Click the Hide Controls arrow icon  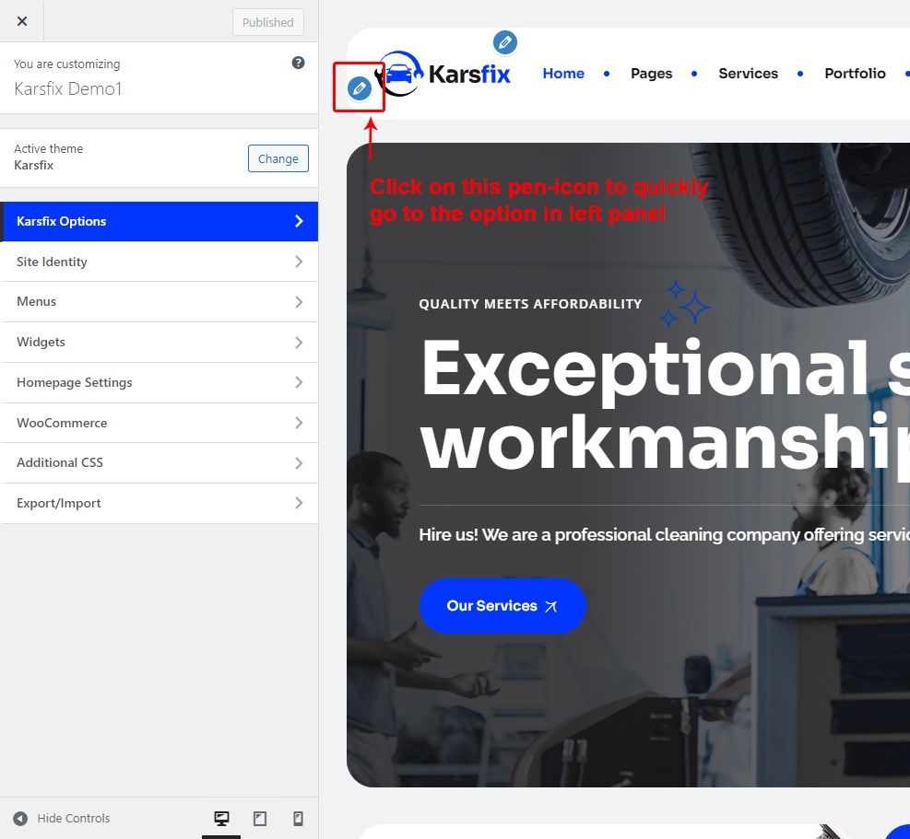click(x=20, y=818)
